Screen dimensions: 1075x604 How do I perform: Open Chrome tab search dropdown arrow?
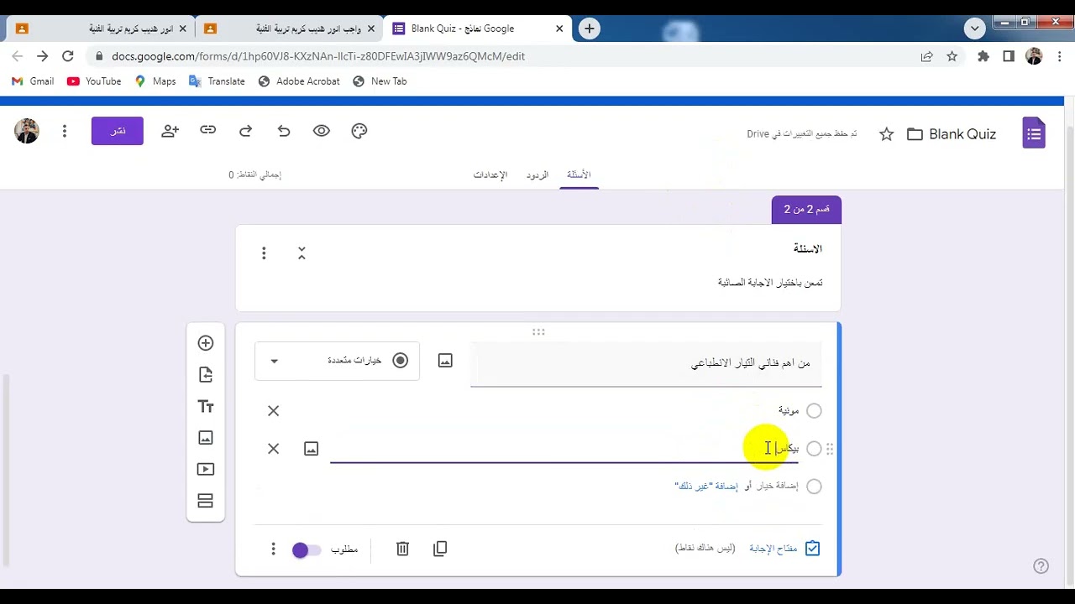(x=974, y=29)
